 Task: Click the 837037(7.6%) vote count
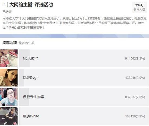click(x=135, y=97)
